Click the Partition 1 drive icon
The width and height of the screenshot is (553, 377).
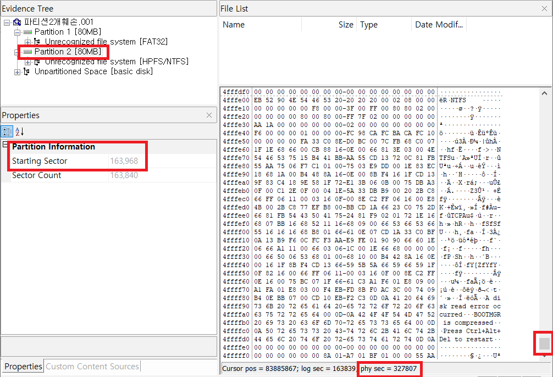tap(27, 32)
